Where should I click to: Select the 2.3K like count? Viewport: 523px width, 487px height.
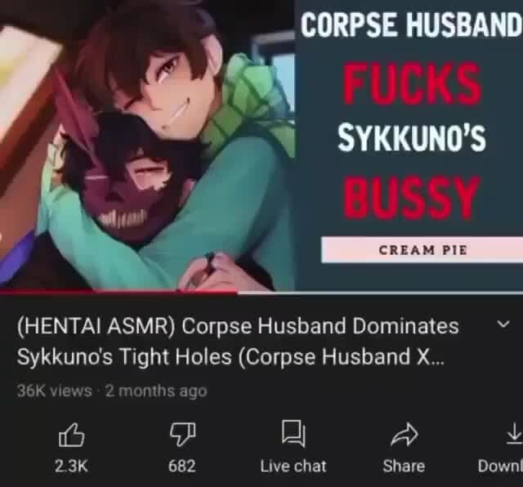[x=71, y=466]
